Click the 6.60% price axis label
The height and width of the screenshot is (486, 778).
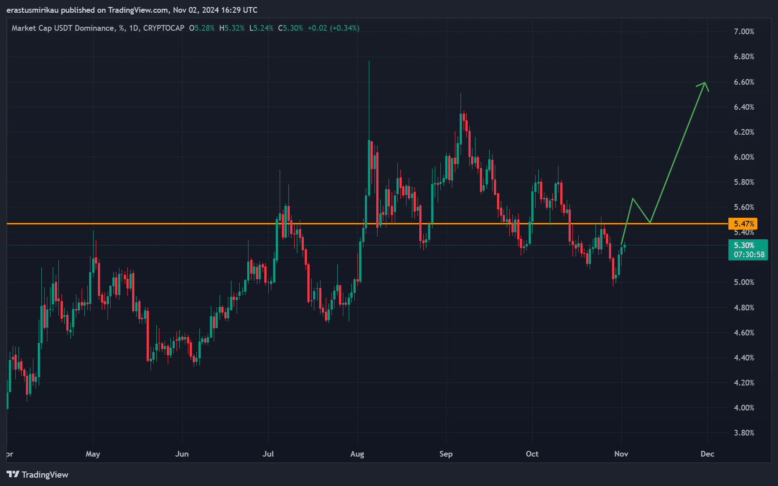coord(744,82)
